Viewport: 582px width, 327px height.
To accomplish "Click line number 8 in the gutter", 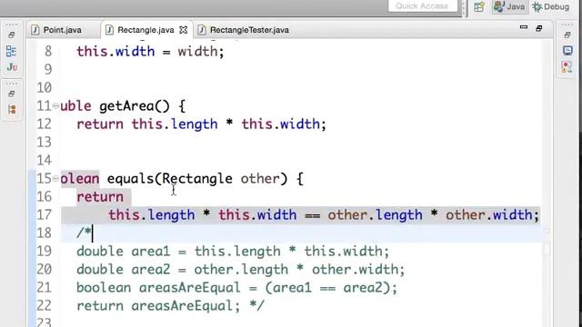I will (48, 51).
